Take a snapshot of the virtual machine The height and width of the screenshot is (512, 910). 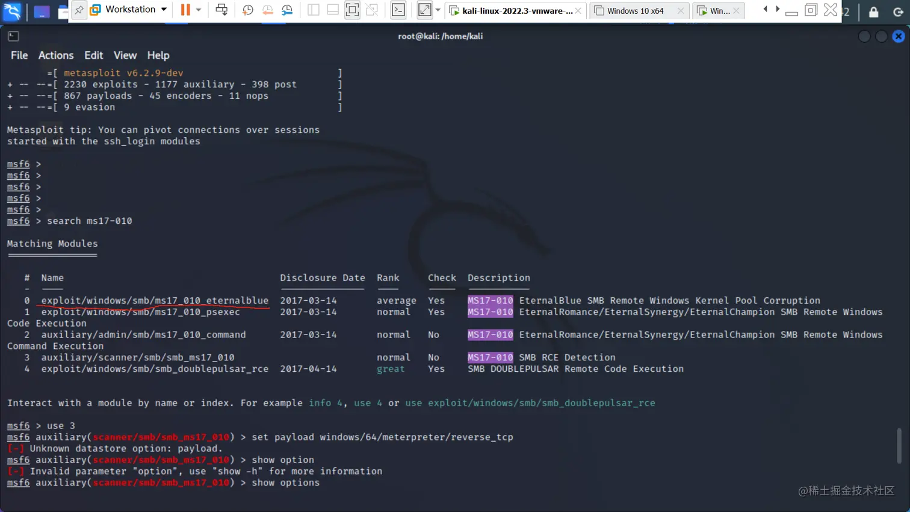tap(247, 10)
